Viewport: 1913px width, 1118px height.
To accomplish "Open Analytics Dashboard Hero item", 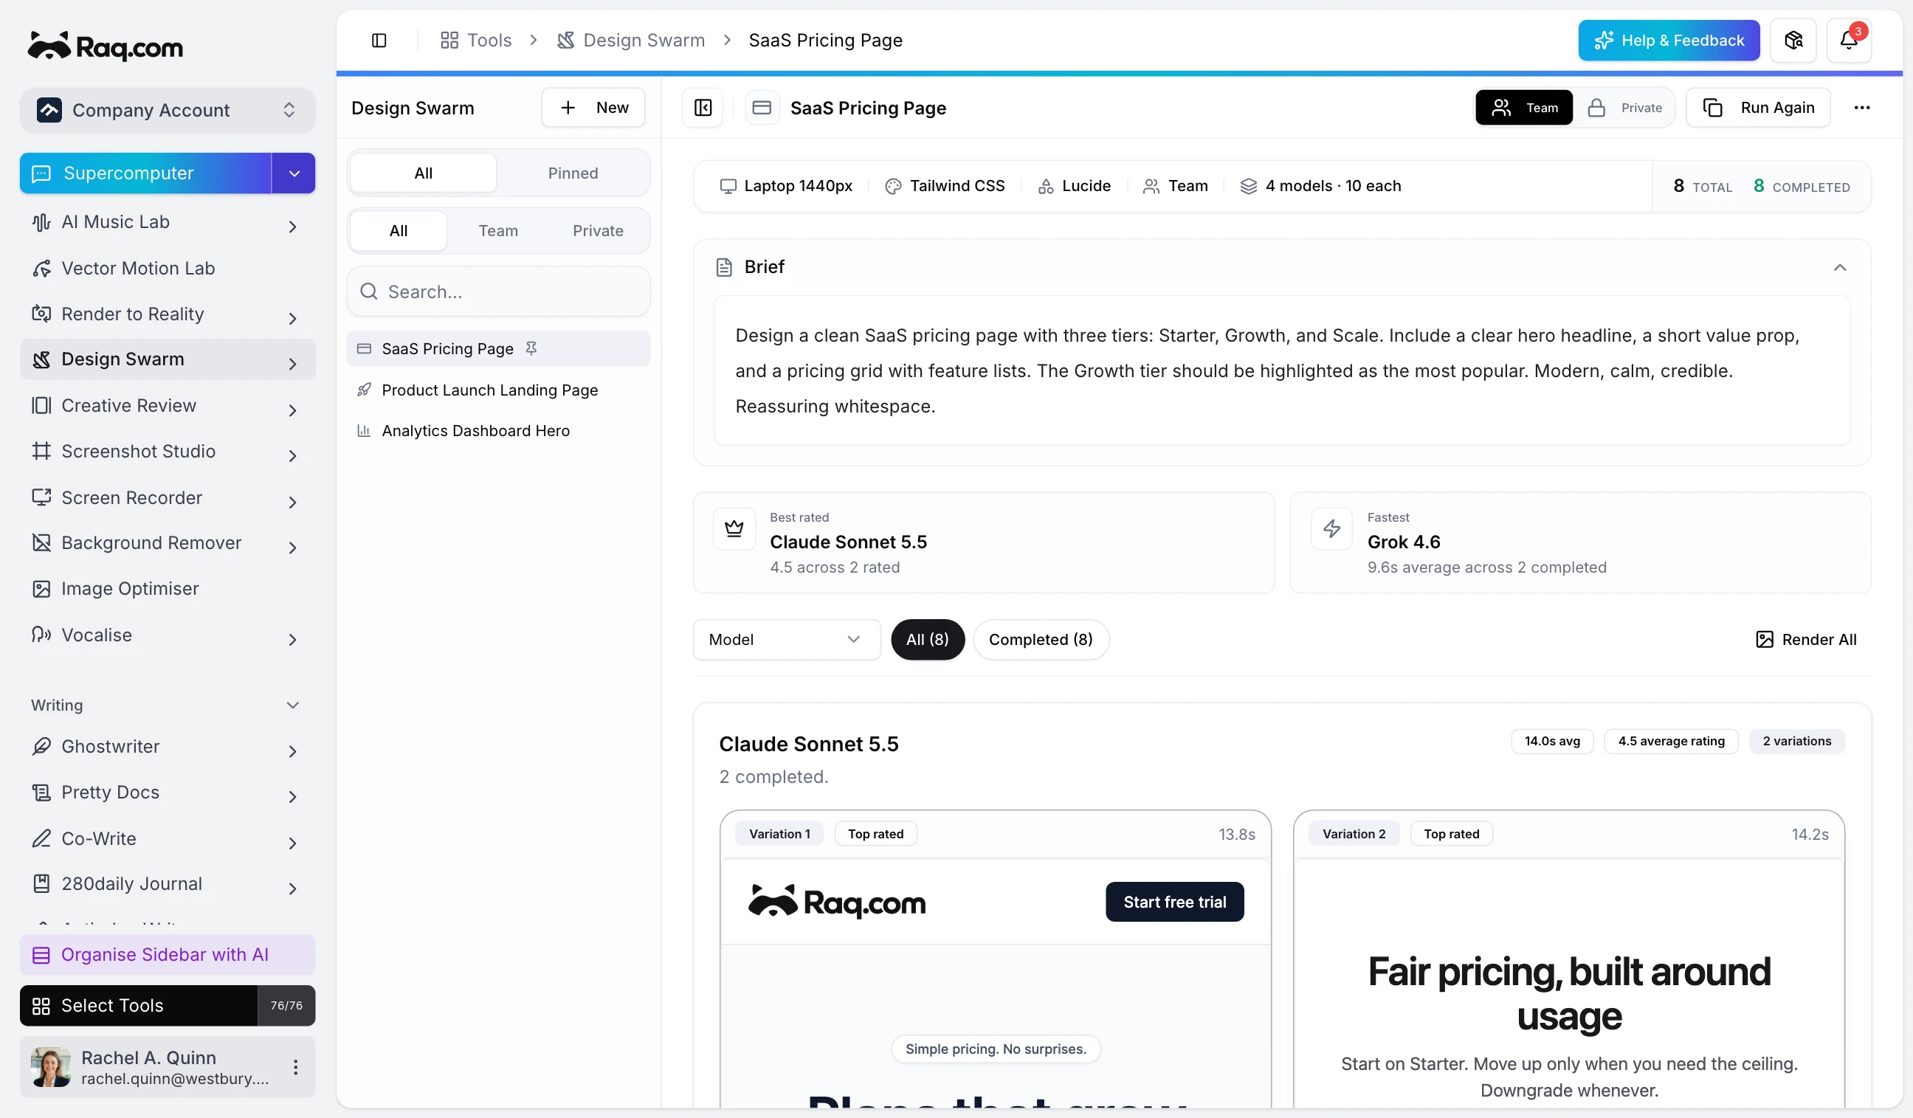I will pyautogui.click(x=498, y=431).
